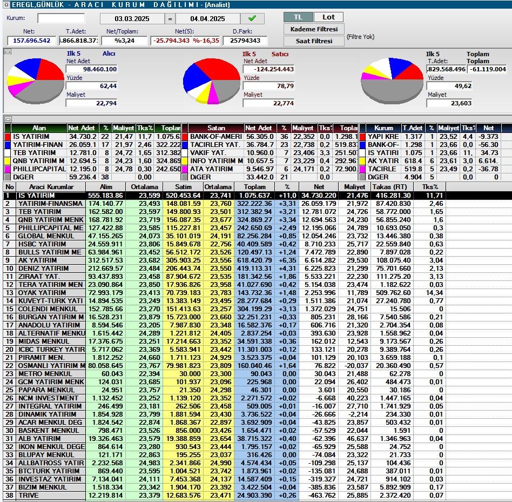Select the ZIRAAT YAT. row
This screenshot has height=502, width=512.
pyautogui.click(x=225, y=276)
